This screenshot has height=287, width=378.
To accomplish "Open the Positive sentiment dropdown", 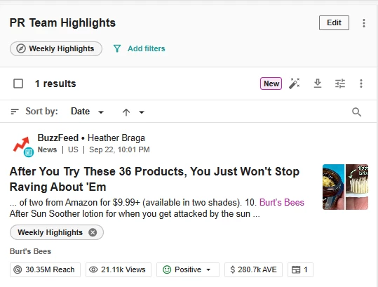I will click(x=188, y=269).
